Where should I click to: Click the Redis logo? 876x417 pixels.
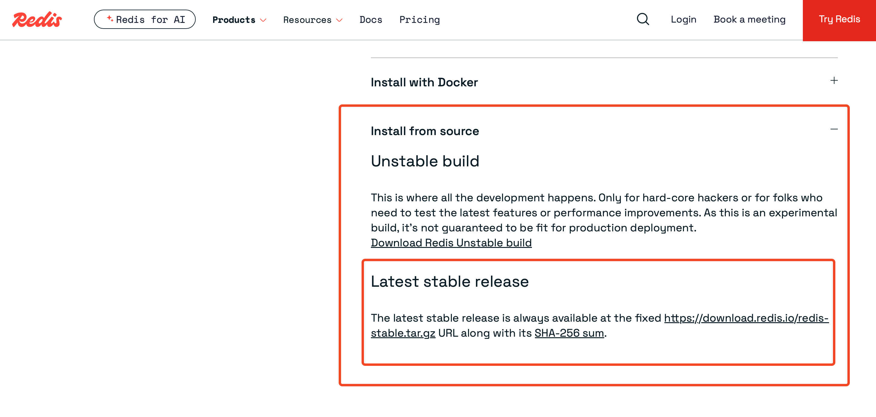(37, 19)
